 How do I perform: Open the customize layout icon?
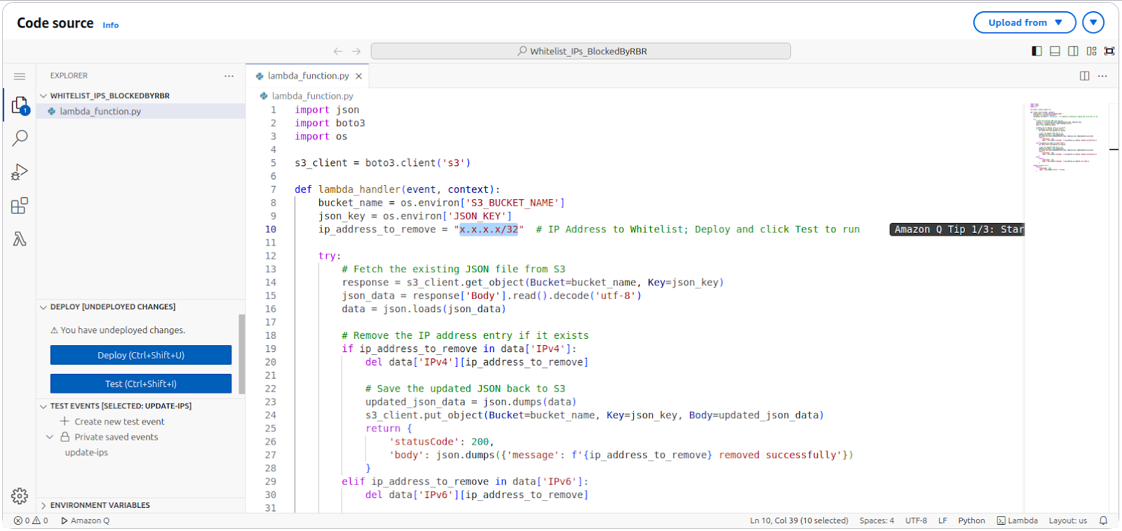pos(1091,51)
